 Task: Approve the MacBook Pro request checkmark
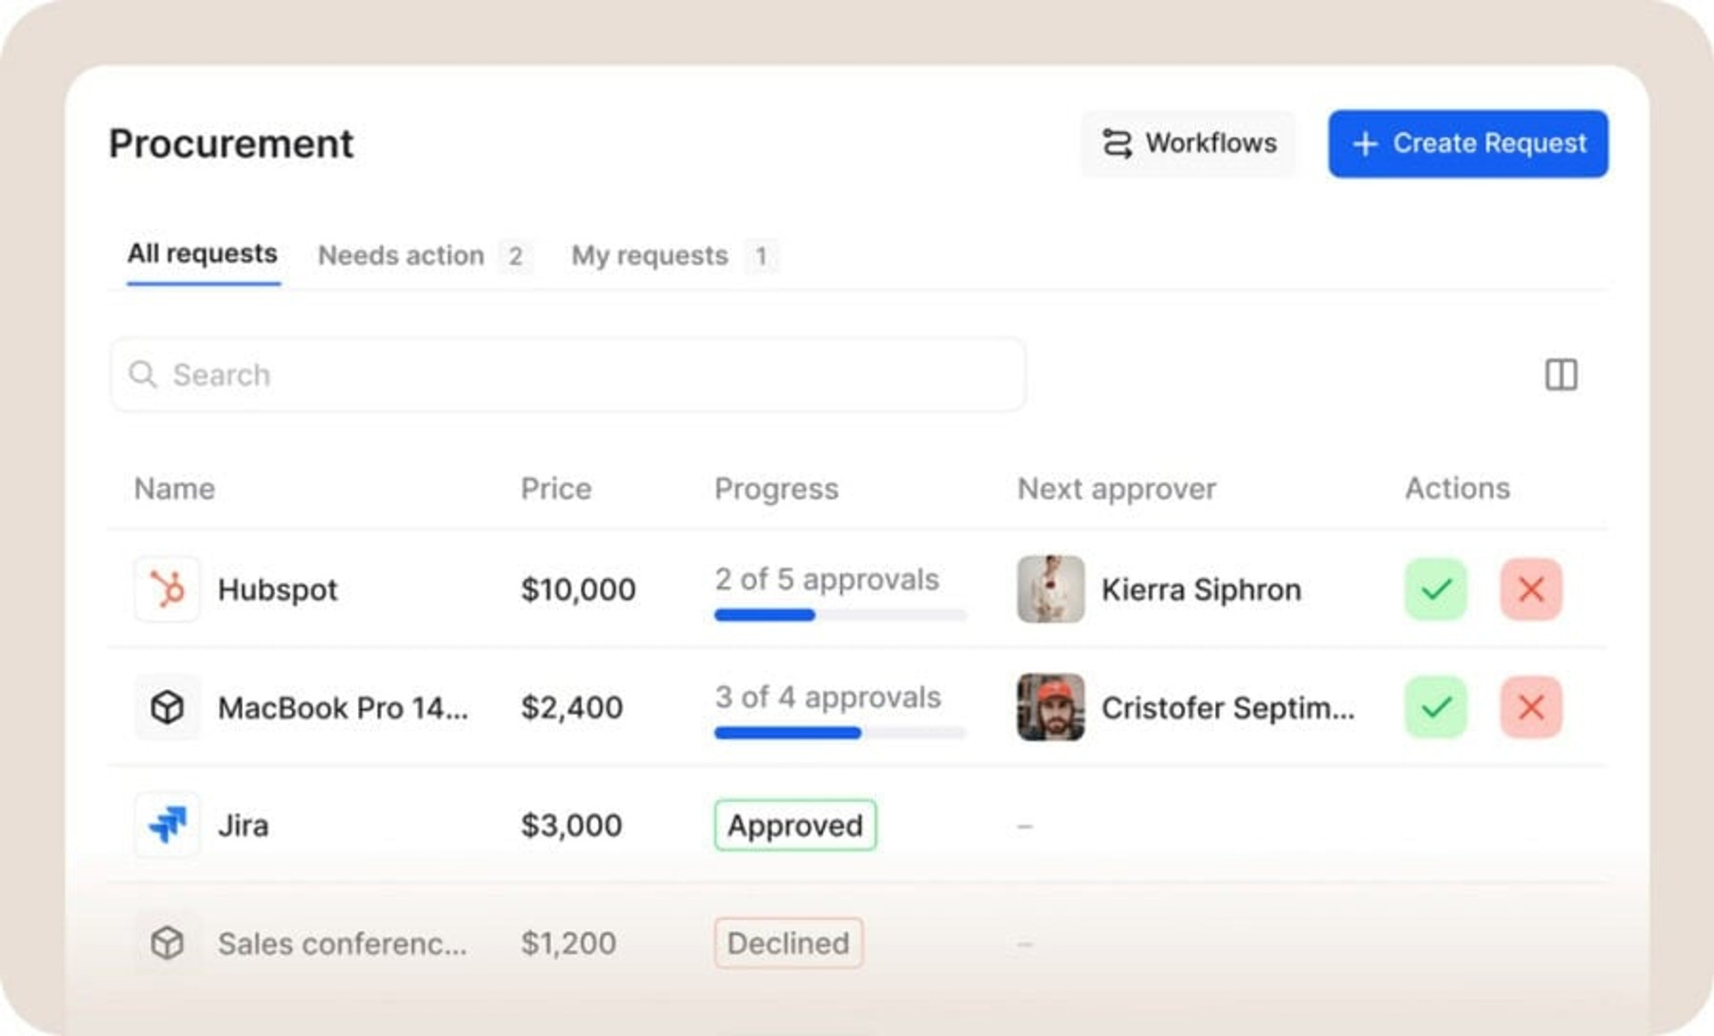(x=1435, y=707)
